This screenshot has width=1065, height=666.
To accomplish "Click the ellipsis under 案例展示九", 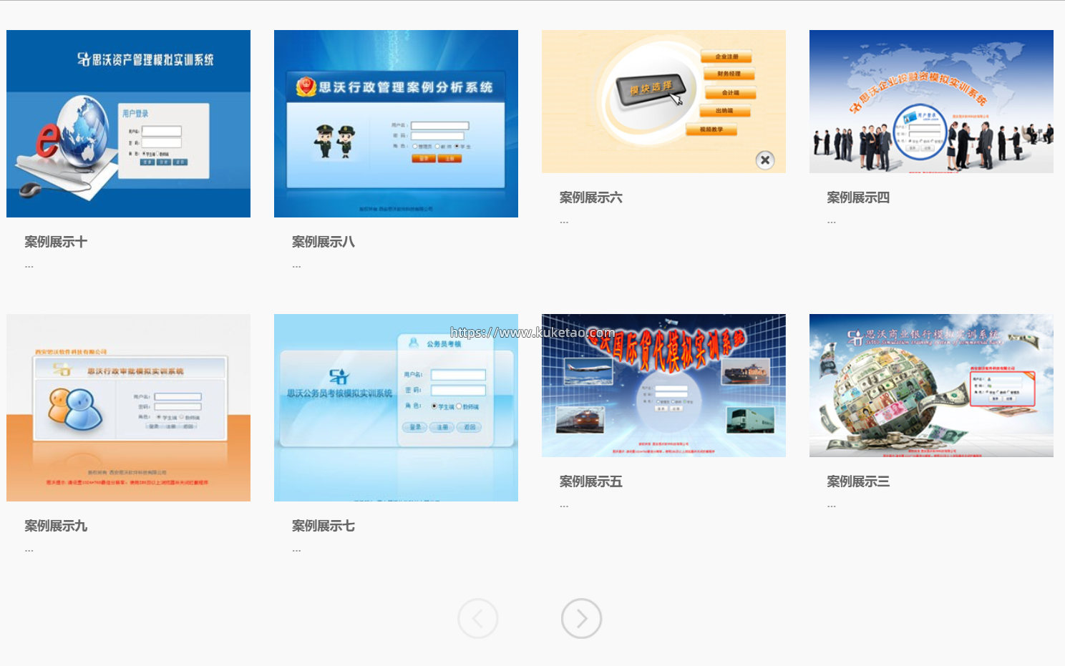I will [x=29, y=550].
